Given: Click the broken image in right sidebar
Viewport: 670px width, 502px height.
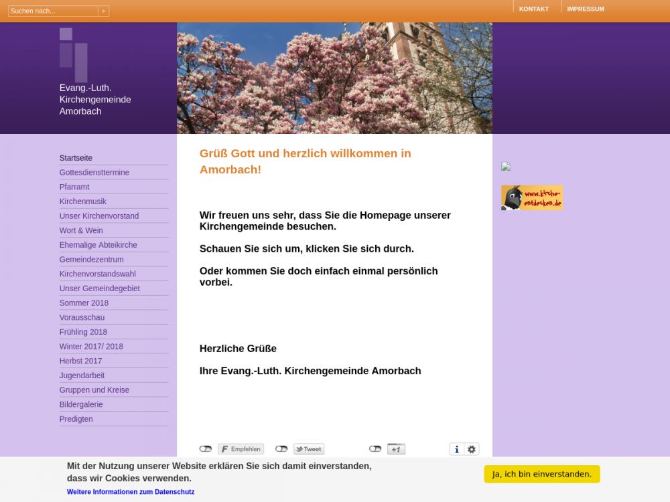Looking at the screenshot, I should (506, 167).
